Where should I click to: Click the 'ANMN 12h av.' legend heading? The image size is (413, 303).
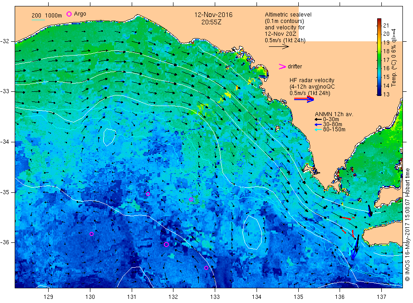point(334,114)
